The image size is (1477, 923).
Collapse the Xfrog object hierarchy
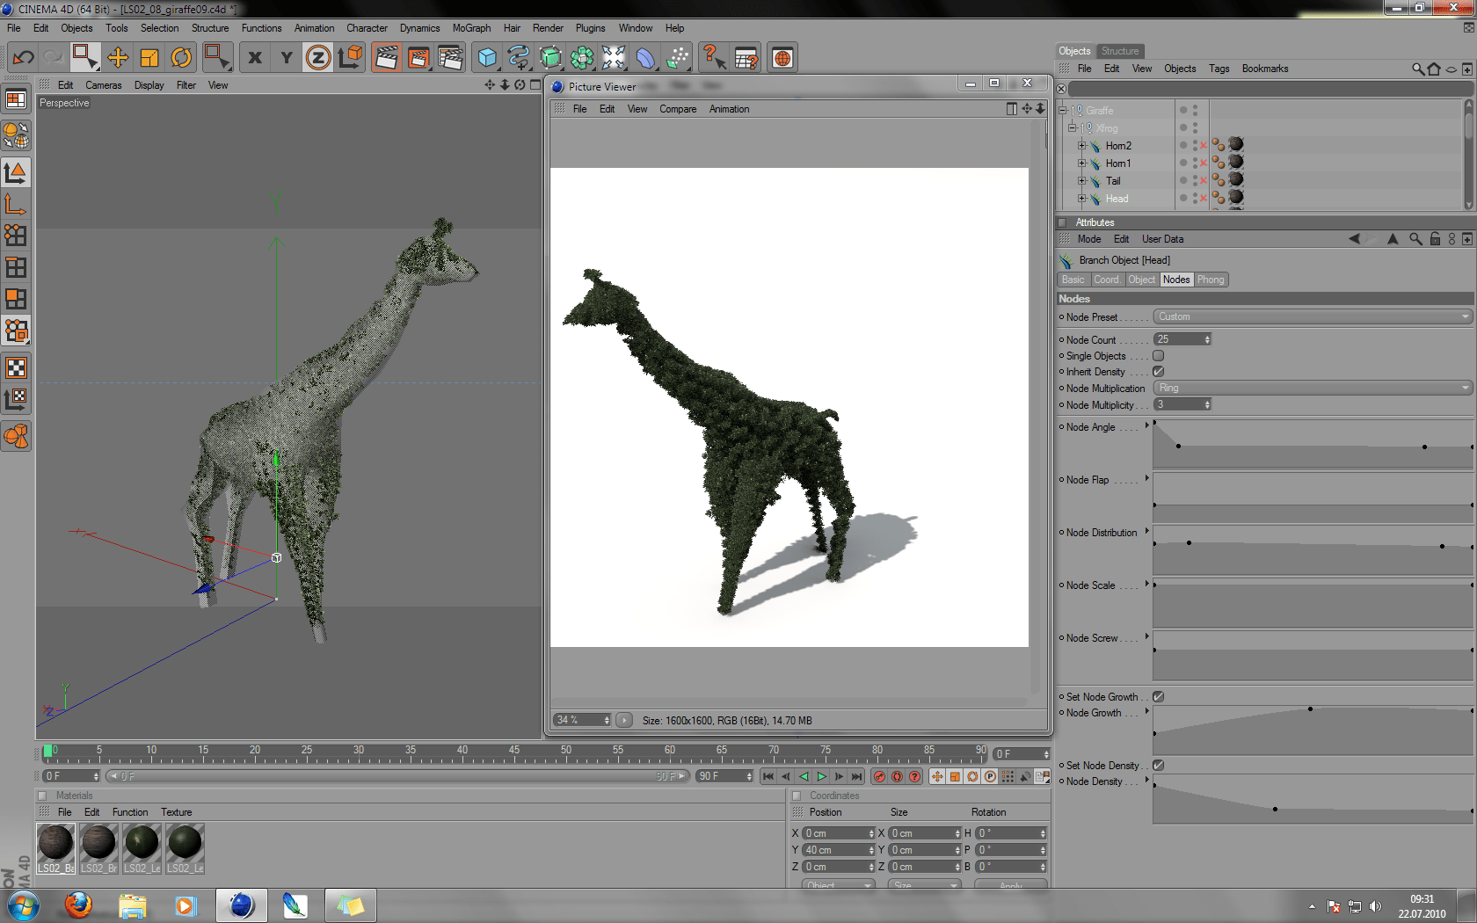point(1073,127)
